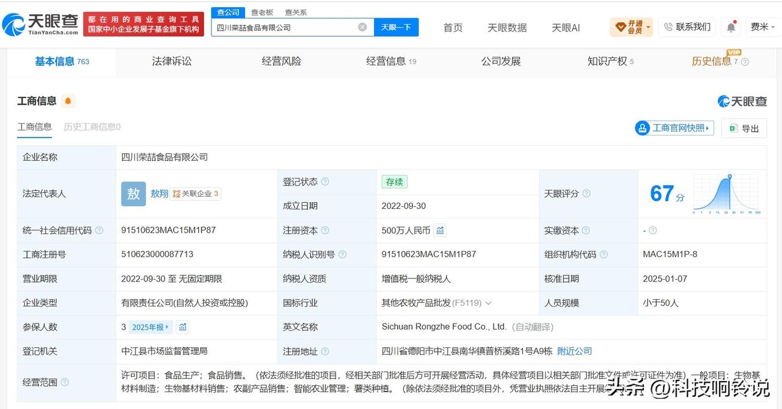Open insured headcount chart icon
Screen dimensions: 782x409
(x=182, y=327)
